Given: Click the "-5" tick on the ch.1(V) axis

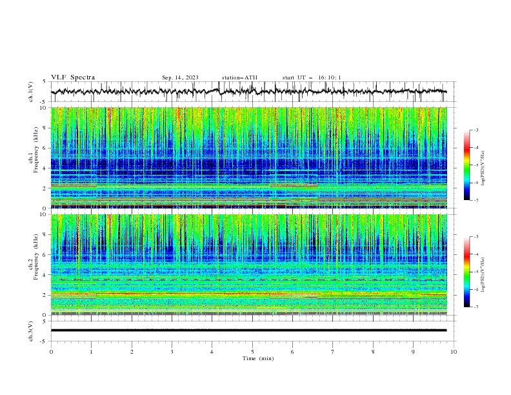Looking at the screenshot, I should [44, 102].
